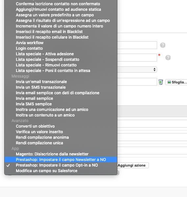Click the Sfoglia browse image button

pos(176,82)
